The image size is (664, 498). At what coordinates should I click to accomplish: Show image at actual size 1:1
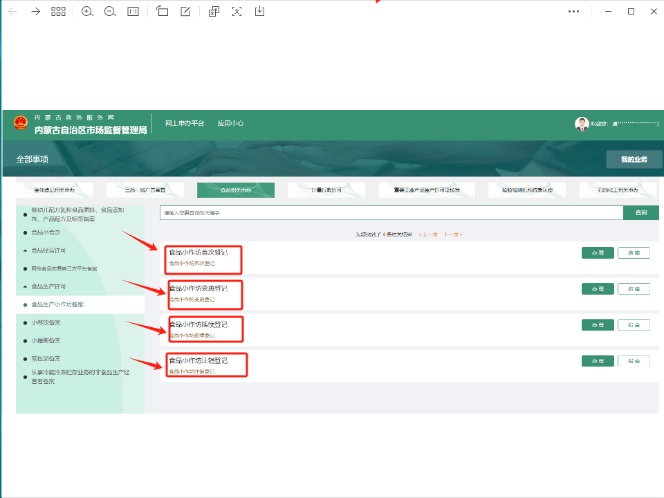[133, 12]
